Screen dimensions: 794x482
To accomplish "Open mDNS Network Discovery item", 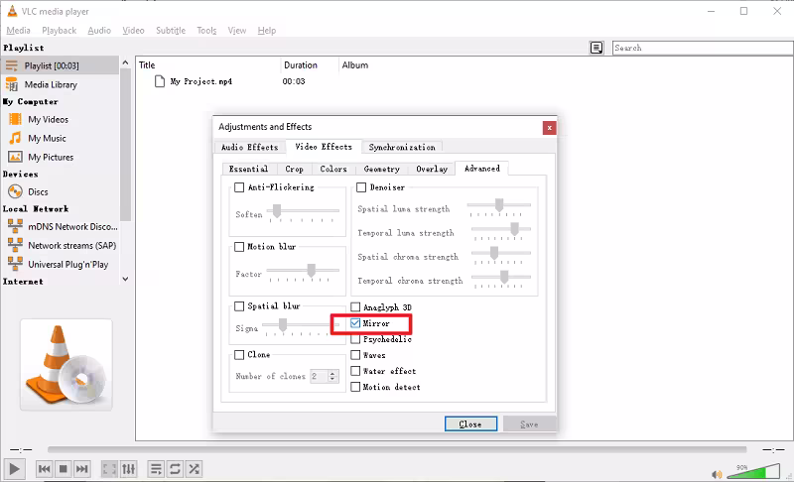I will point(60,226).
